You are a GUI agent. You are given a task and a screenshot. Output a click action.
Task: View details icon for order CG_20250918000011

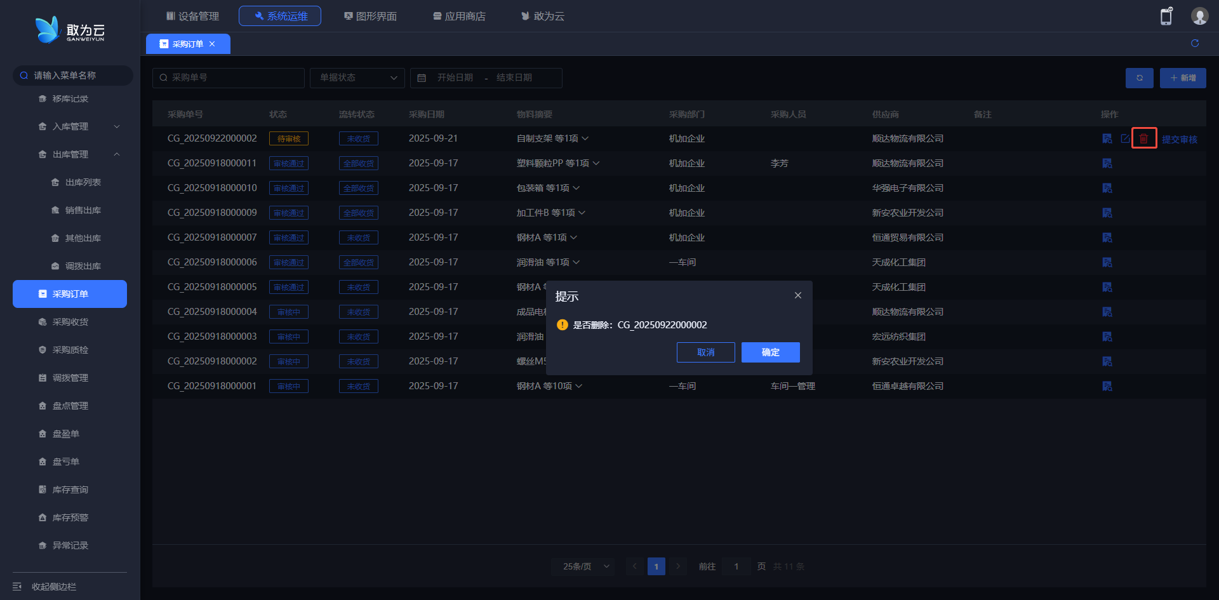coord(1107,163)
